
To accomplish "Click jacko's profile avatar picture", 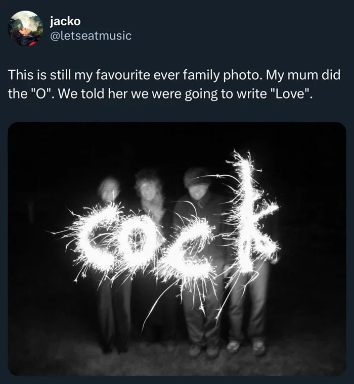I will pos(26,28).
